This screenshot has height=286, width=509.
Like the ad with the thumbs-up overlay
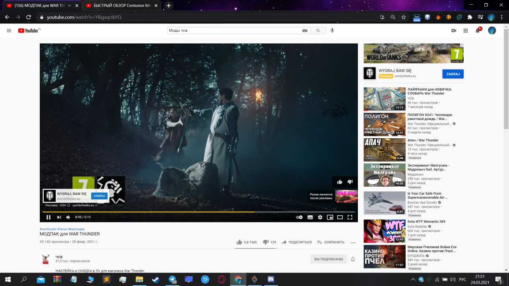point(340,182)
